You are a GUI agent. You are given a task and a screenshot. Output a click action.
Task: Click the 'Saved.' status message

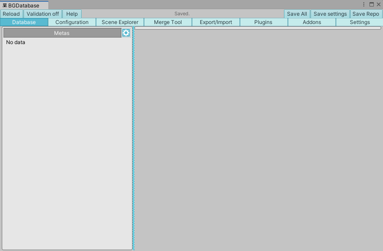tap(182, 14)
